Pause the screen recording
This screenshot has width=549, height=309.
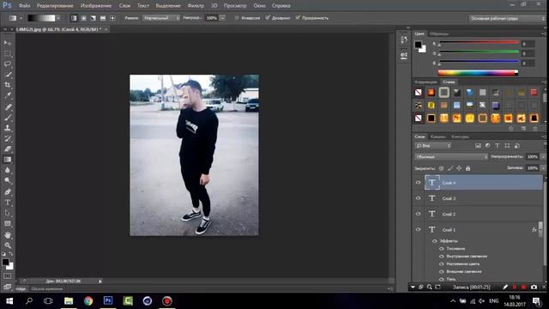click(515, 287)
